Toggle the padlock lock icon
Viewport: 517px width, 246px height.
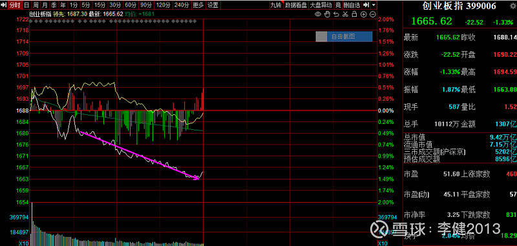[x=354, y=14]
